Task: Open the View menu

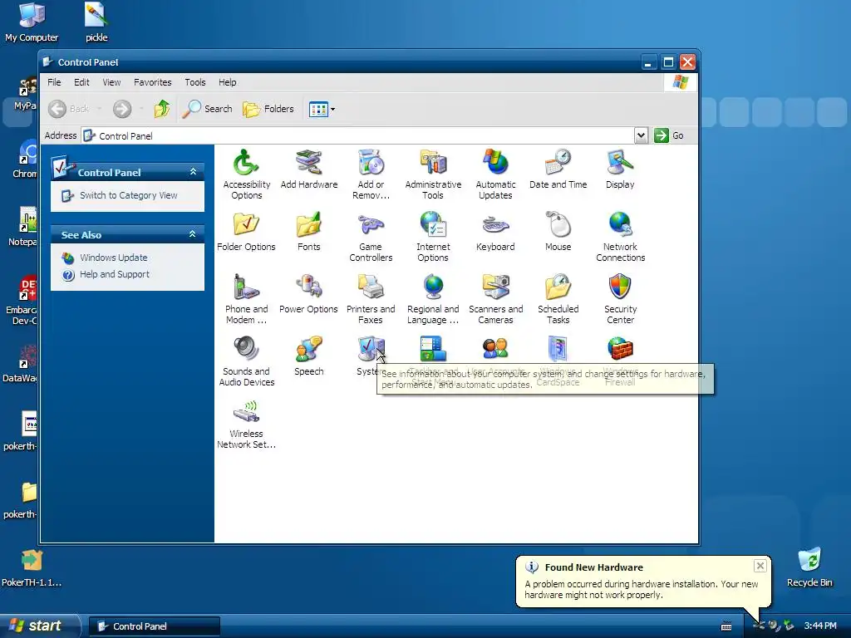Action: click(x=111, y=82)
